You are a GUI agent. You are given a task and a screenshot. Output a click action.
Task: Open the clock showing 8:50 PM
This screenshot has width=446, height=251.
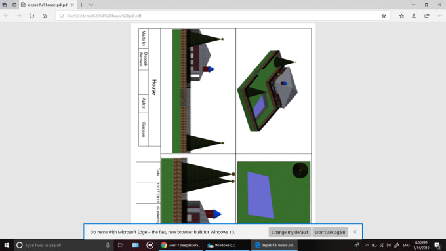click(x=421, y=245)
